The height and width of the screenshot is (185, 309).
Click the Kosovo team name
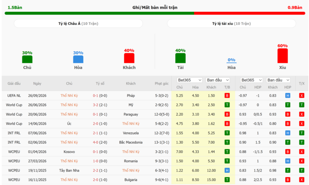click(x=69, y=152)
